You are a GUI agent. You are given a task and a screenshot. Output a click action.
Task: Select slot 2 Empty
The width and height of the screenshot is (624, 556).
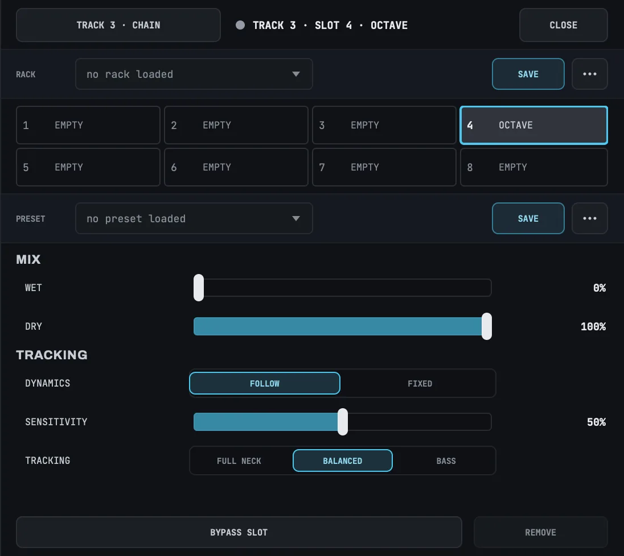click(x=236, y=125)
